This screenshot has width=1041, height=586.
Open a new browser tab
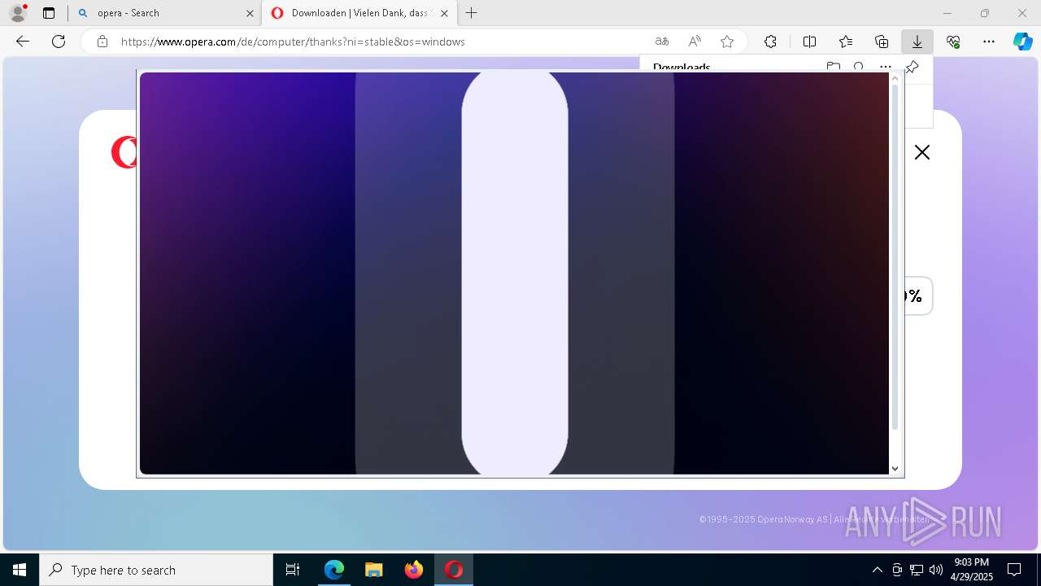(x=471, y=13)
